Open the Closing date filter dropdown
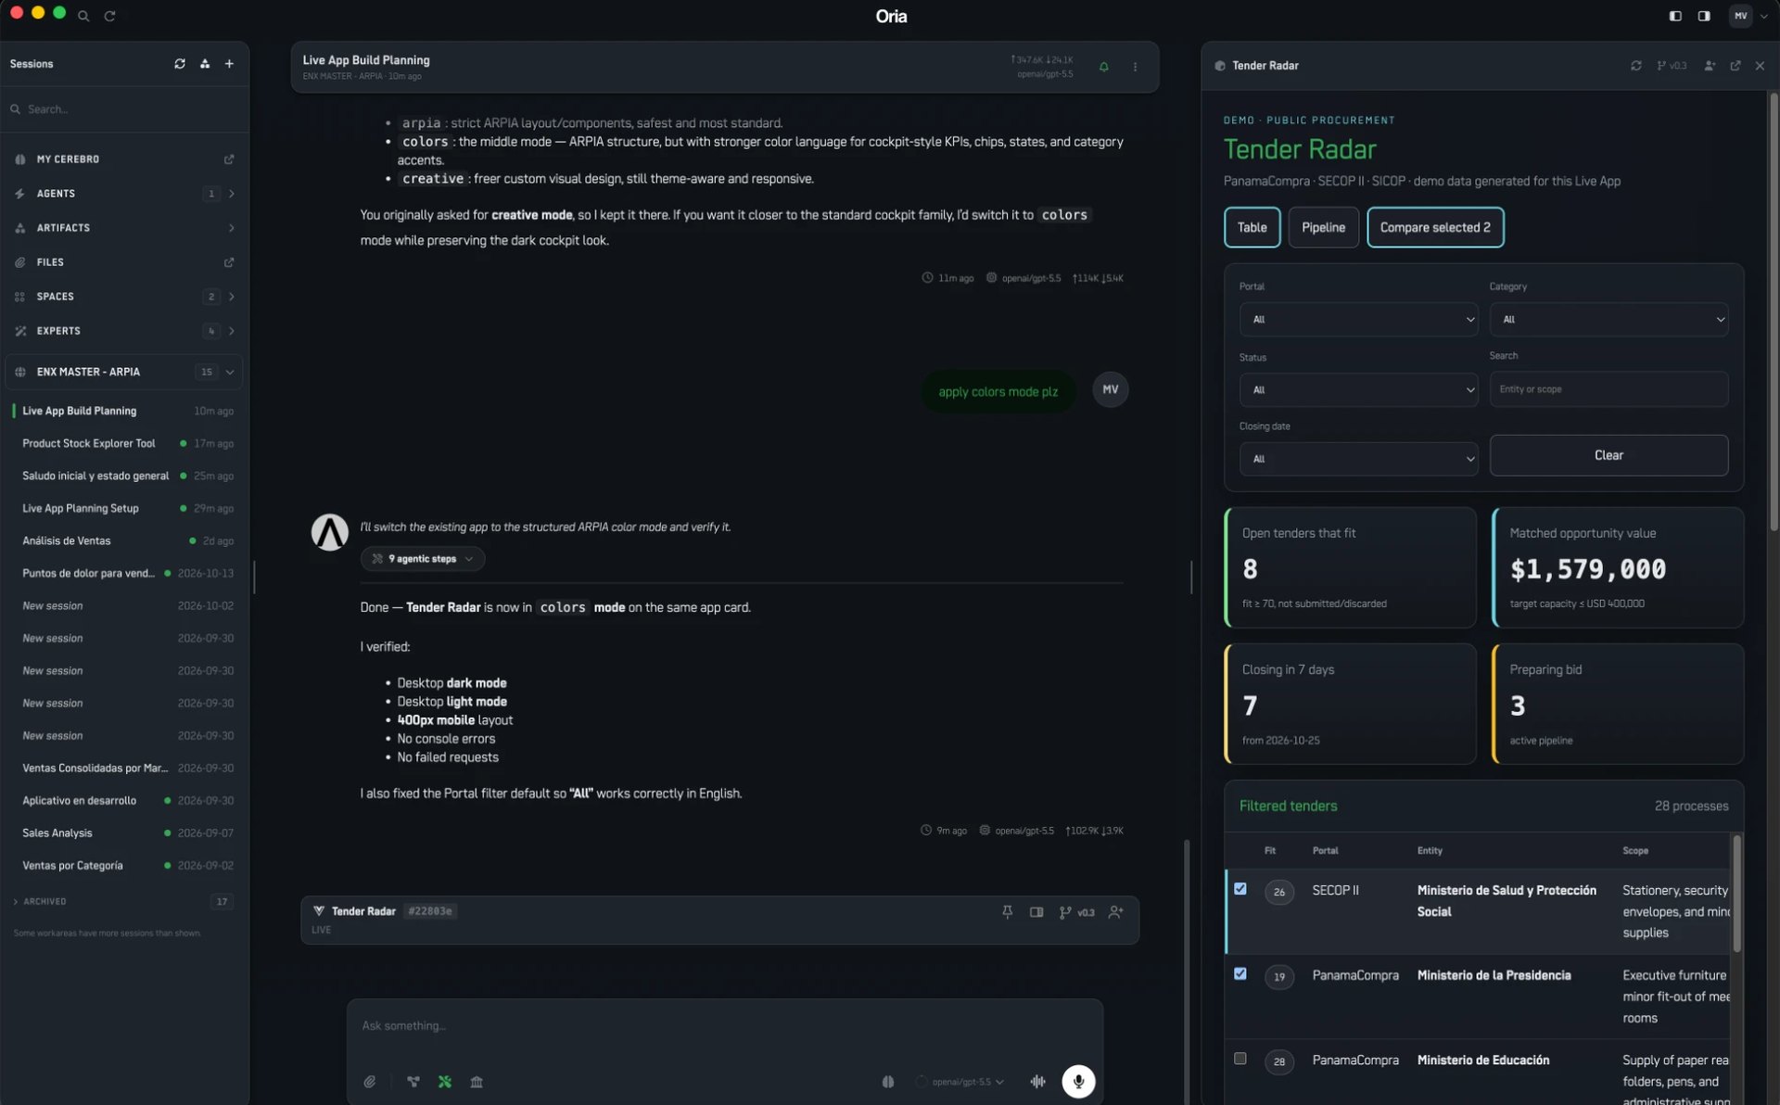The height and width of the screenshot is (1105, 1780). (x=1358, y=459)
